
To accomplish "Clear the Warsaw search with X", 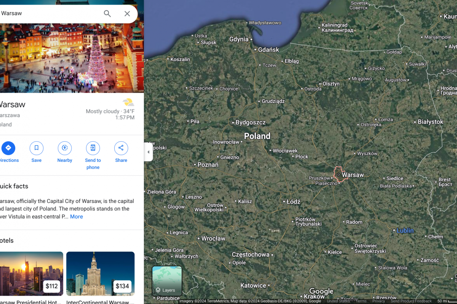I will pos(127,14).
